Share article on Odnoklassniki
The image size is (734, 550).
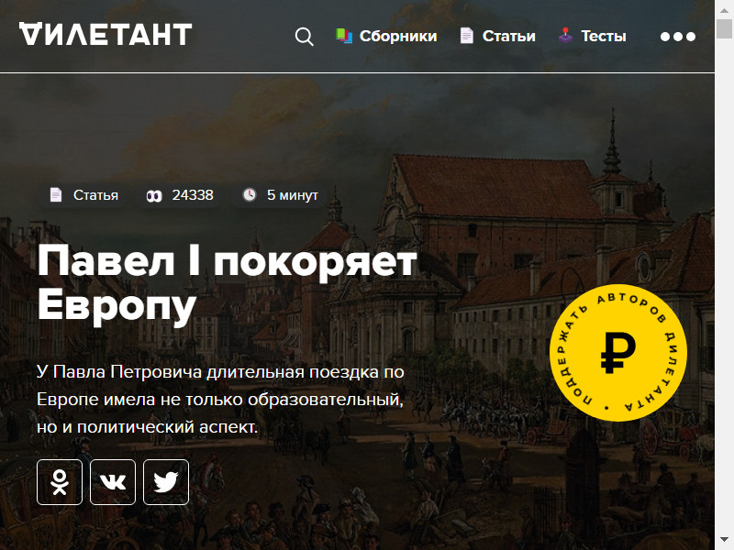60,482
